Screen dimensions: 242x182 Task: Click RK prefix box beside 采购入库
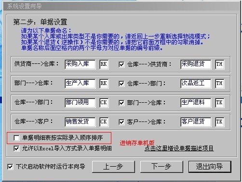coord(104,64)
